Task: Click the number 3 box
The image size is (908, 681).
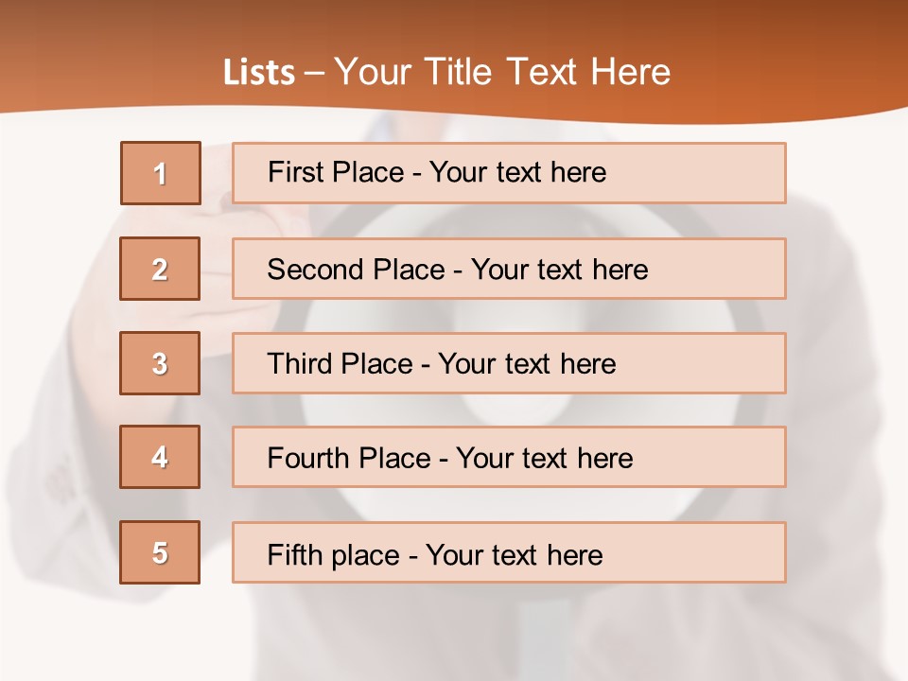Action: click(160, 363)
